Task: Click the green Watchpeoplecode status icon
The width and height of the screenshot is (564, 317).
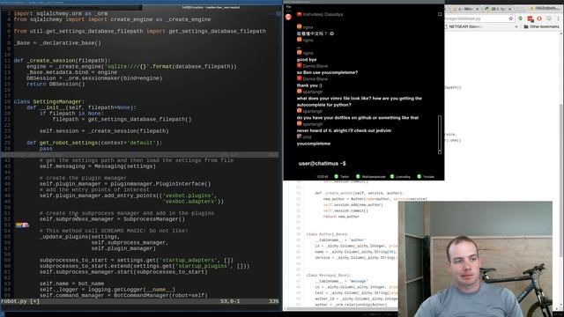Action: [x=358, y=176]
